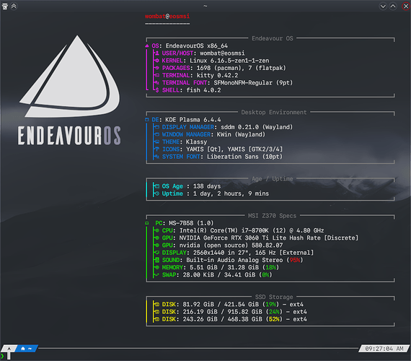Click the PACKAGES icon
This screenshot has width=411, height=361.
pos(157,68)
